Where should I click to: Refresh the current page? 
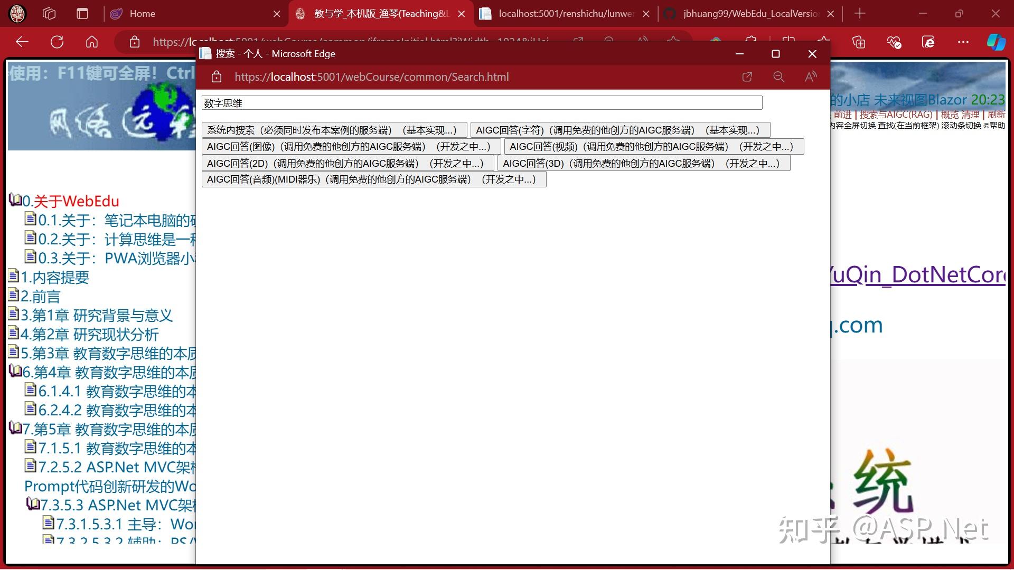[x=57, y=42]
